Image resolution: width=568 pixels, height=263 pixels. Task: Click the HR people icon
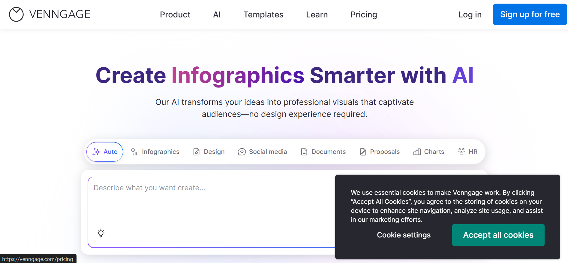click(x=461, y=152)
